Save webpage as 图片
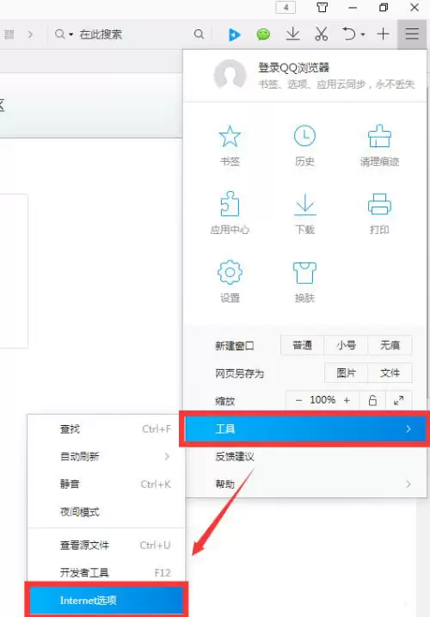This screenshot has width=430, height=617. coord(346,373)
